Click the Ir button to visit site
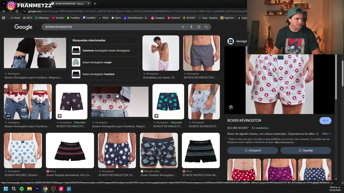344x193 pixels. [325, 121]
